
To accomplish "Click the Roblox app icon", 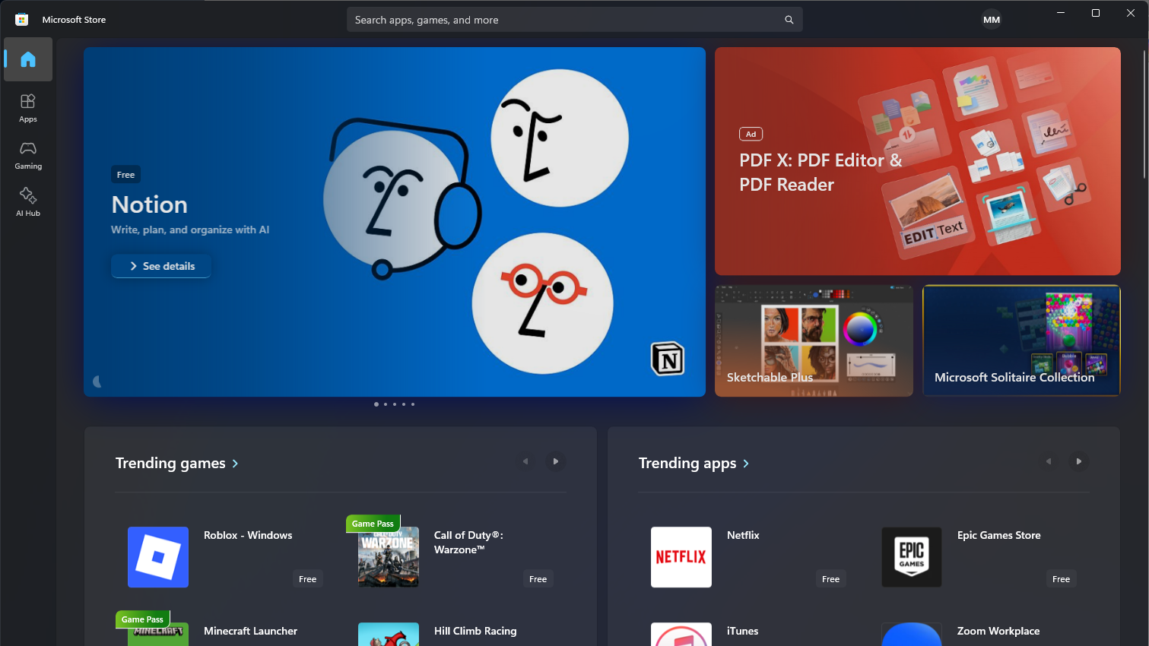I will click(x=158, y=557).
